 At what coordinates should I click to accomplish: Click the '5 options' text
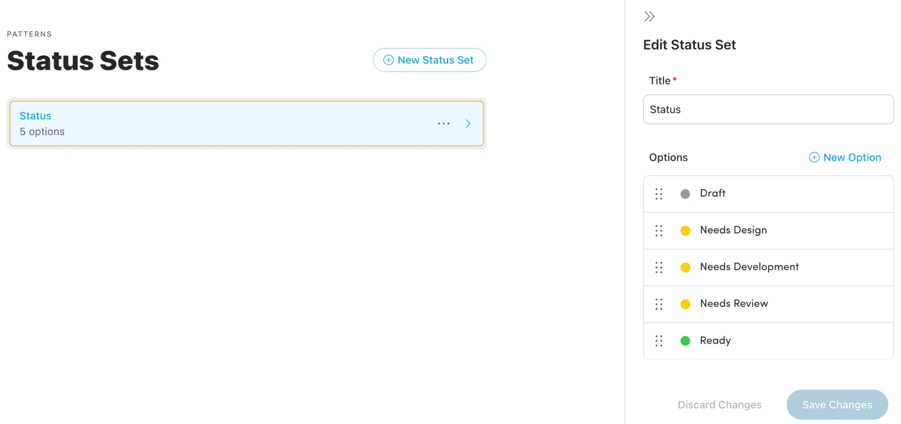pyautogui.click(x=42, y=132)
